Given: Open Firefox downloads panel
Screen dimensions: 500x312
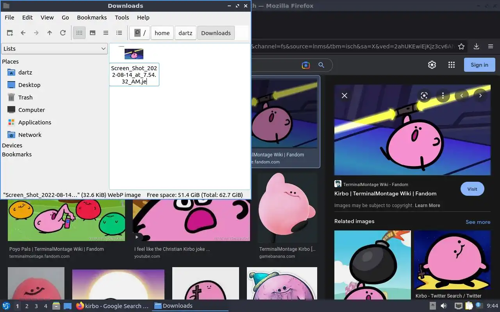Looking at the screenshot, I should (x=476, y=46).
